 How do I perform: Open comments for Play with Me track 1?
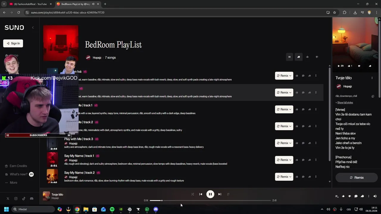pyautogui.click(x=303, y=109)
